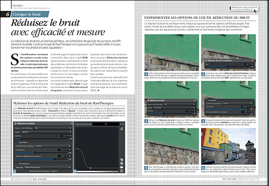Viewport: 269px width, 186px height.
Task: Toggle Réduction de Bruit power icon in Conservatif panel
Action: tap(148, 100)
